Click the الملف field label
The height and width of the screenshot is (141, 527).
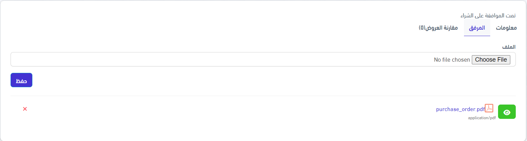[x=509, y=47]
